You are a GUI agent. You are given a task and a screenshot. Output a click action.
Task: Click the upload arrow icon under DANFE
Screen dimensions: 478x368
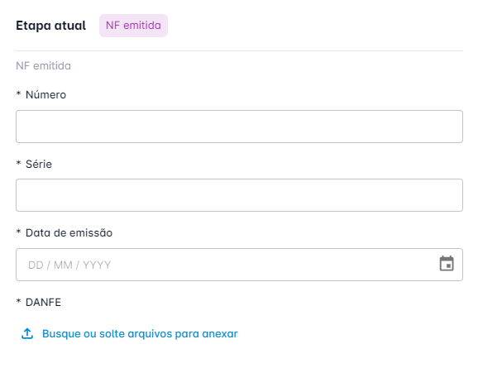tap(27, 333)
